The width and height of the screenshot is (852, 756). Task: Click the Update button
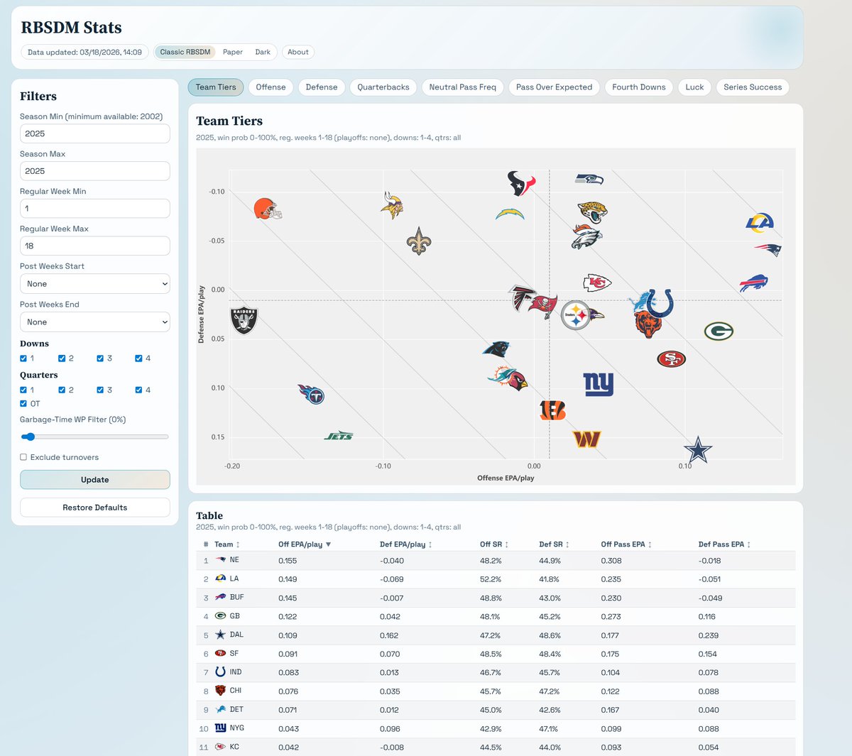click(x=95, y=480)
